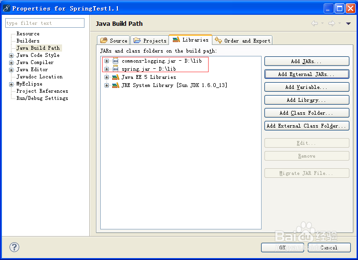Minimize the Properties window
Image resolution: width=358 pixels, height=260 pixels.
click(x=328, y=9)
